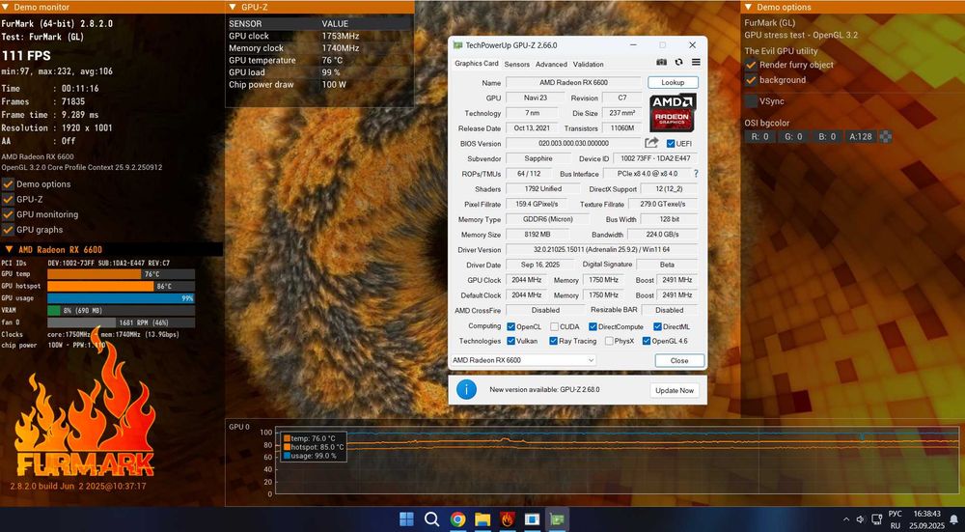Image resolution: width=965 pixels, height=532 pixels.
Task: Open the notifications bell
Action: click(x=954, y=519)
